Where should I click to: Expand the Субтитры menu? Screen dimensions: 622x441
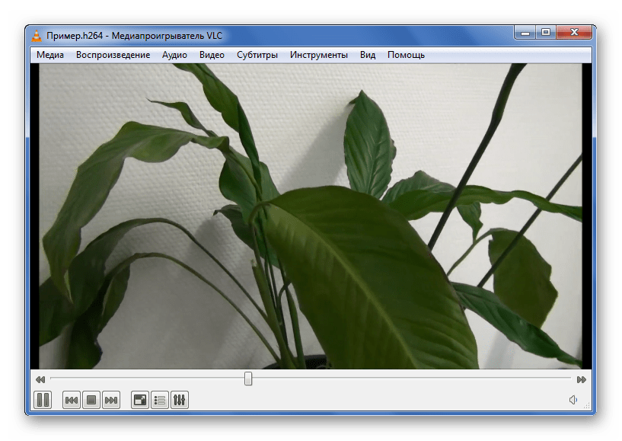[x=257, y=55]
